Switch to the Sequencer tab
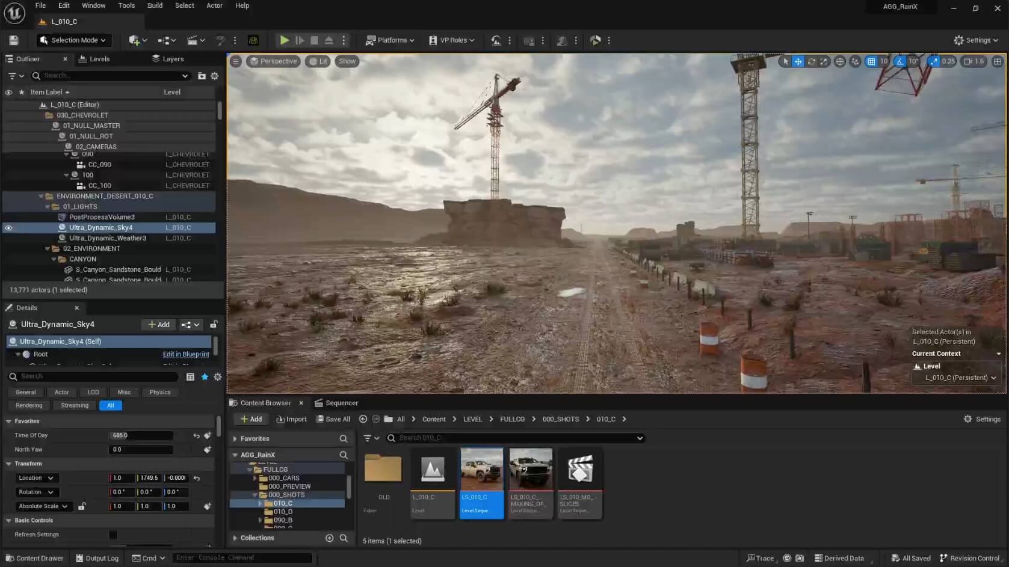The image size is (1009, 567). click(336, 403)
